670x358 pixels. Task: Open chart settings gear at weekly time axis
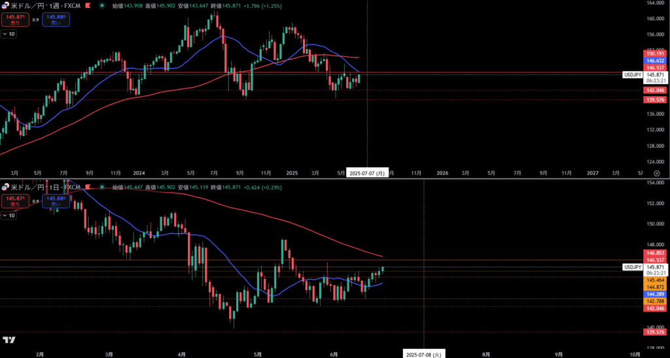pyautogui.click(x=657, y=173)
